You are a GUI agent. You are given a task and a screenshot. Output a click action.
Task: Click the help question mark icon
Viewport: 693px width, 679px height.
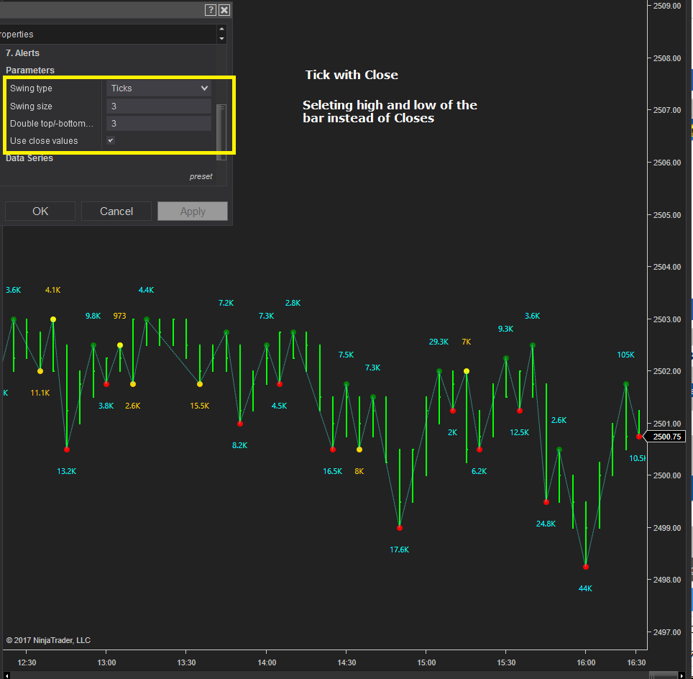(x=211, y=10)
